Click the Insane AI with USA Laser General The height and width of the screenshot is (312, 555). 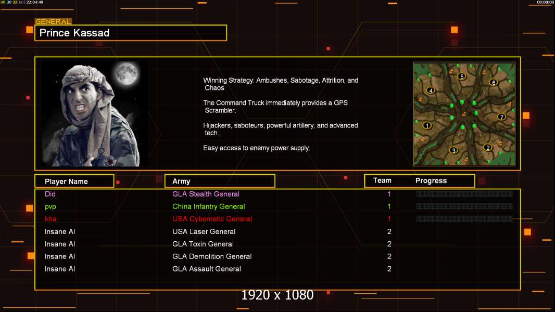point(60,231)
